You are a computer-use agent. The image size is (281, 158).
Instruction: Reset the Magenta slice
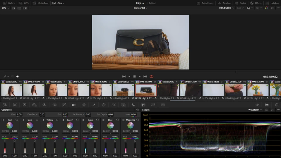138,120
